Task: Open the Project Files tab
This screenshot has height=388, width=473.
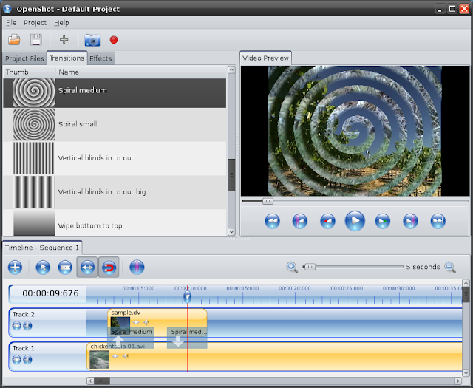Action: (x=24, y=58)
